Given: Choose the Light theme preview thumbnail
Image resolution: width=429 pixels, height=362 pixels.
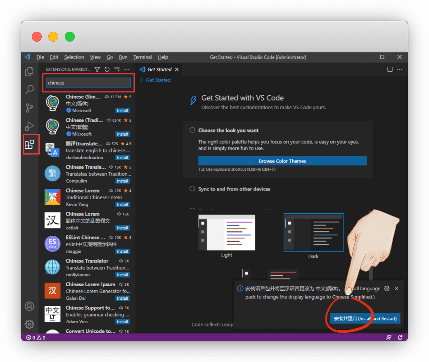Looking at the screenshot, I should [226, 232].
